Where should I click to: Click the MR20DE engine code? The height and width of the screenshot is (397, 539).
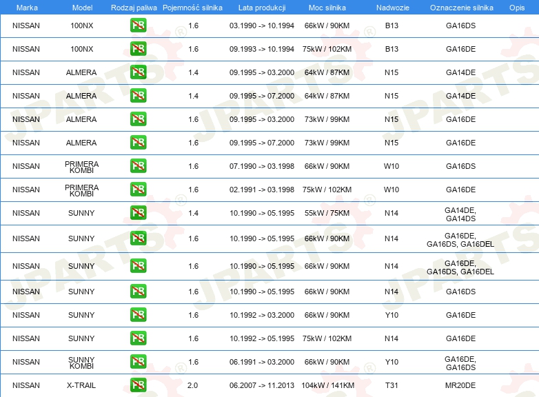[x=460, y=385]
